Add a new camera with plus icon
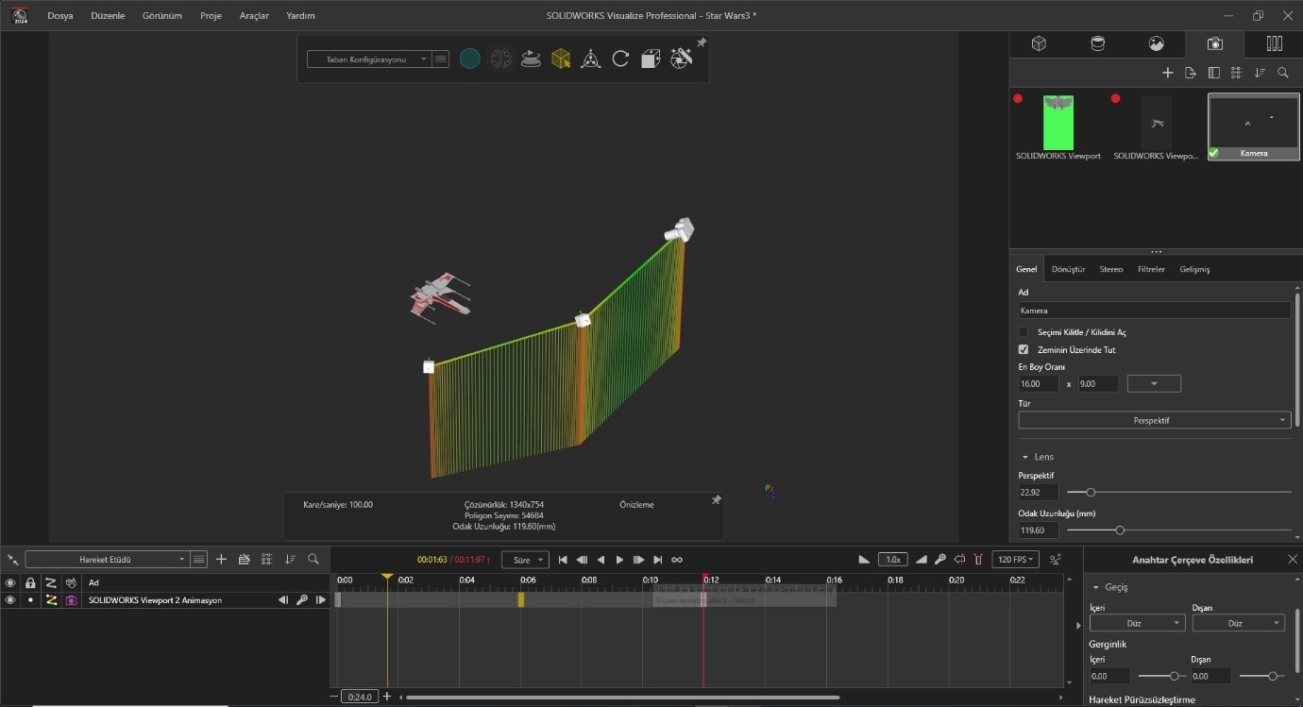This screenshot has height=707, width=1303. point(1168,73)
